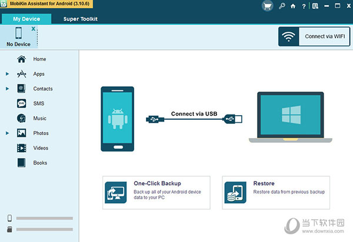The height and width of the screenshot is (242, 353).
Task: Expand the Contacts tree arrow
Action: [7, 89]
